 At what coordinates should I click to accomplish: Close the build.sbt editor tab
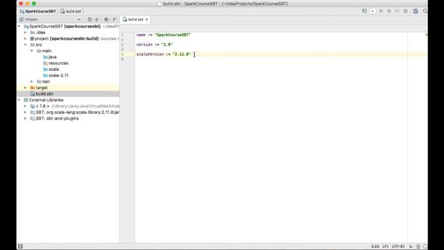tap(146, 19)
